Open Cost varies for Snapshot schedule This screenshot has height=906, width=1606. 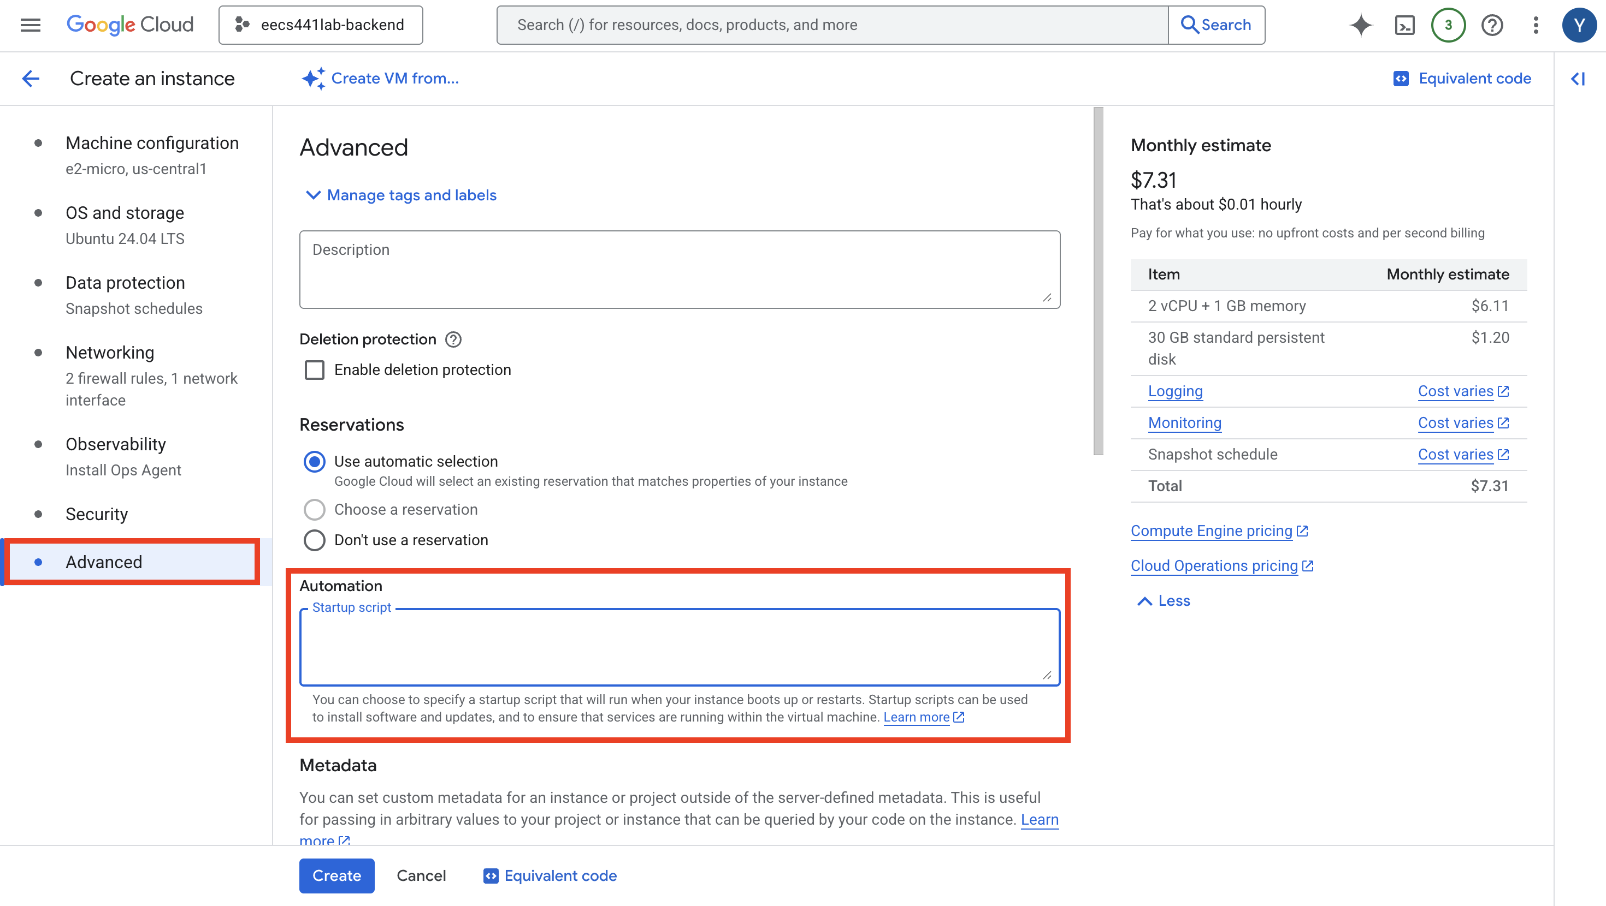click(1463, 455)
